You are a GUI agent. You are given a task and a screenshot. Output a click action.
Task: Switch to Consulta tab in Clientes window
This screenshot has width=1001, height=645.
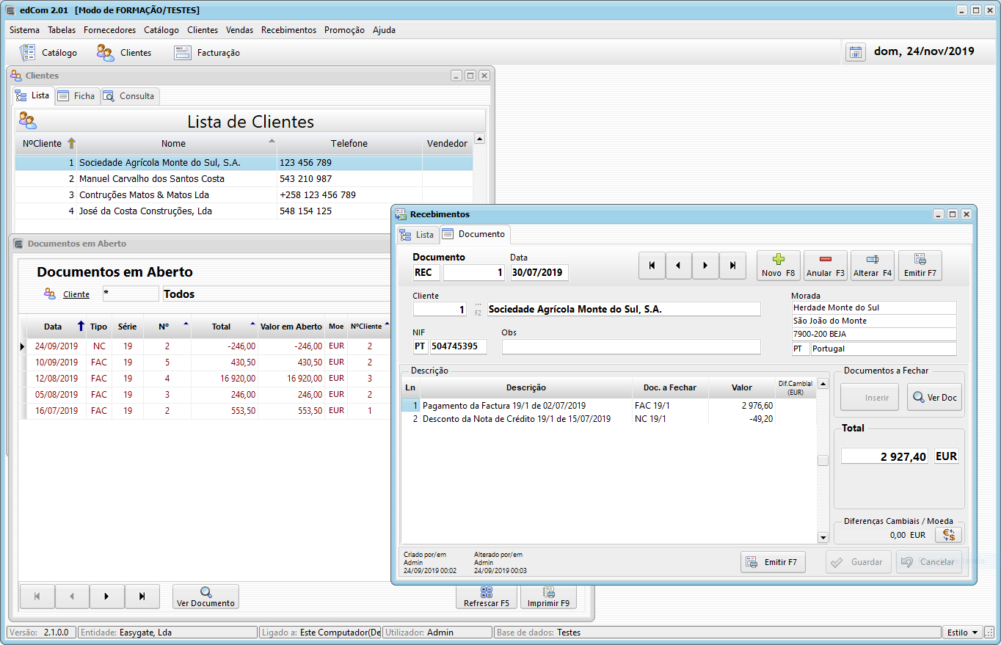(x=129, y=96)
